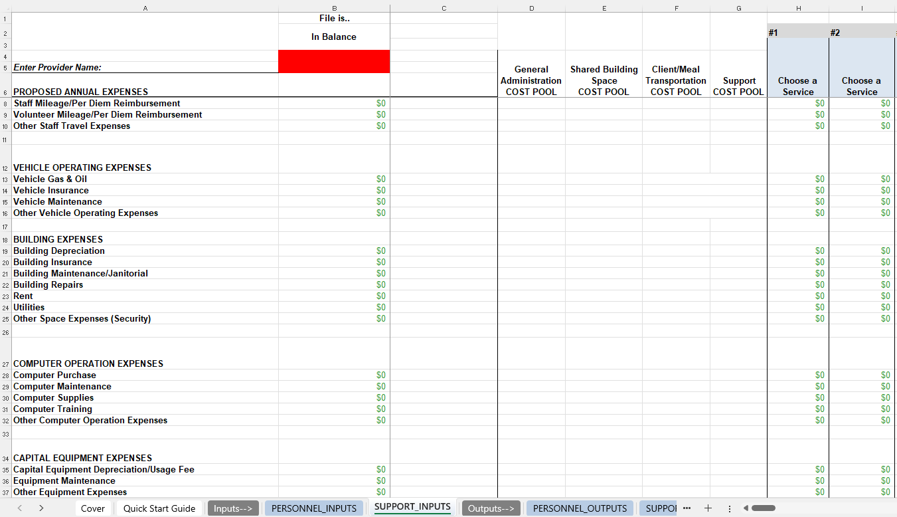Select the cell showing In Balance
Viewport: 897px width, 517px height.
334,37
